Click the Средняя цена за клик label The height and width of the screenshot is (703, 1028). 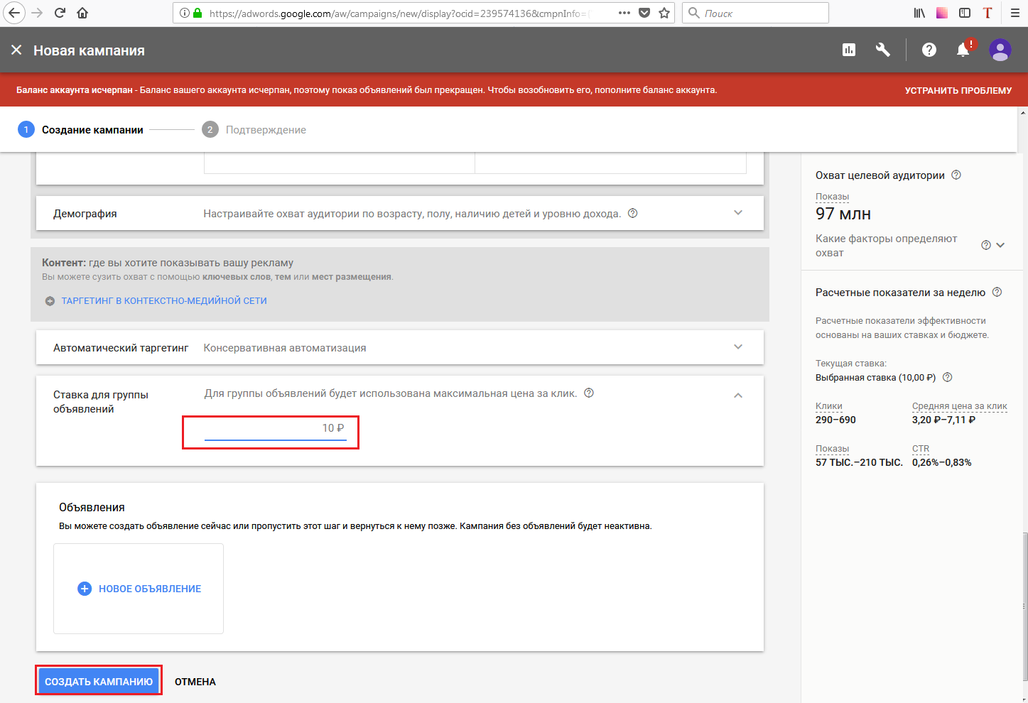pos(960,406)
